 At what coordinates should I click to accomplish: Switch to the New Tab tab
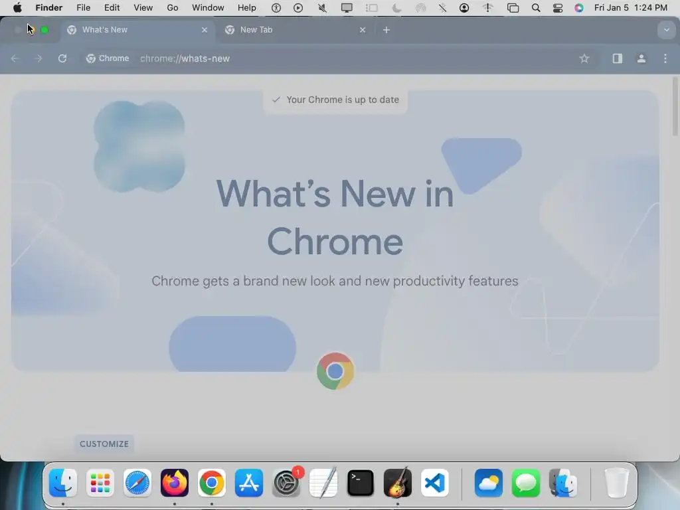[x=296, y=30]
